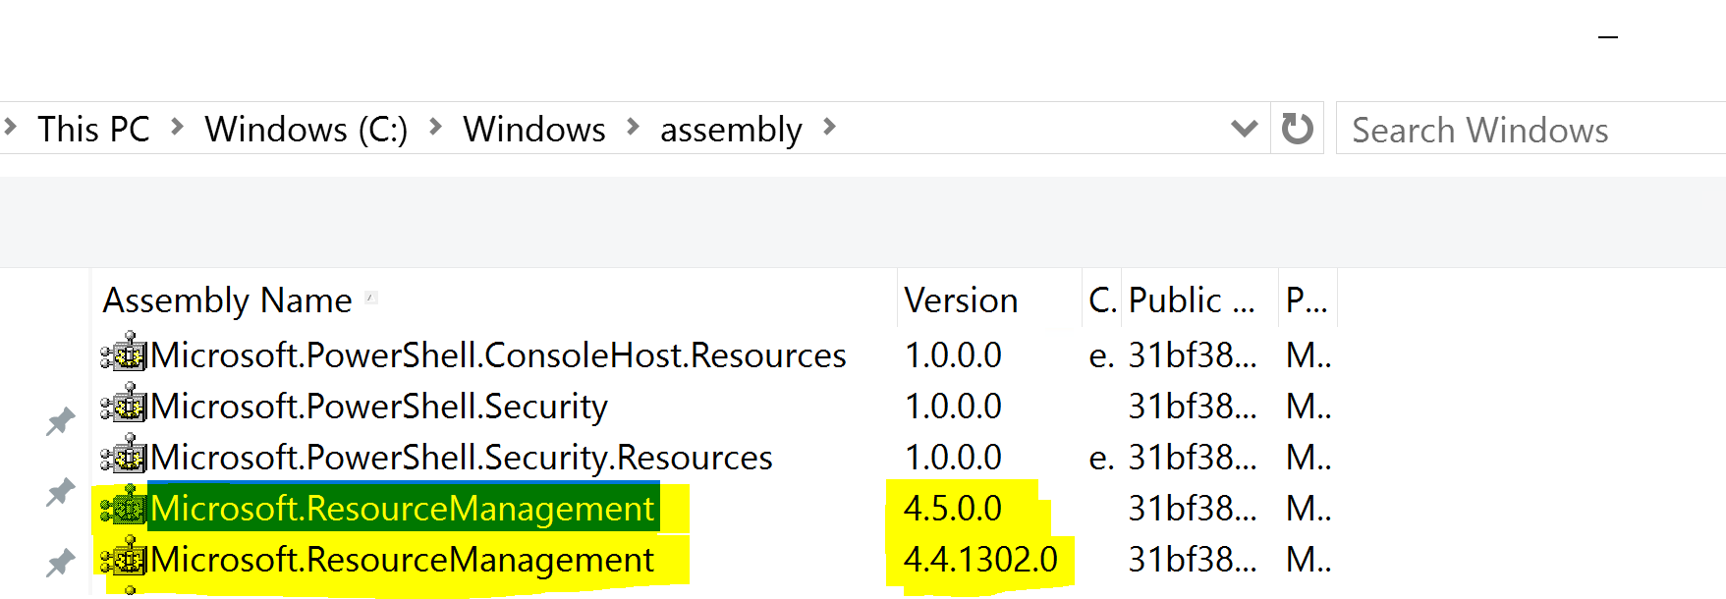Screen dimensions: 1726x599
Task: Click 'M..' cell in ResourceManagement 4.5.0.0 row
Action: click(x=1308, y=509)
